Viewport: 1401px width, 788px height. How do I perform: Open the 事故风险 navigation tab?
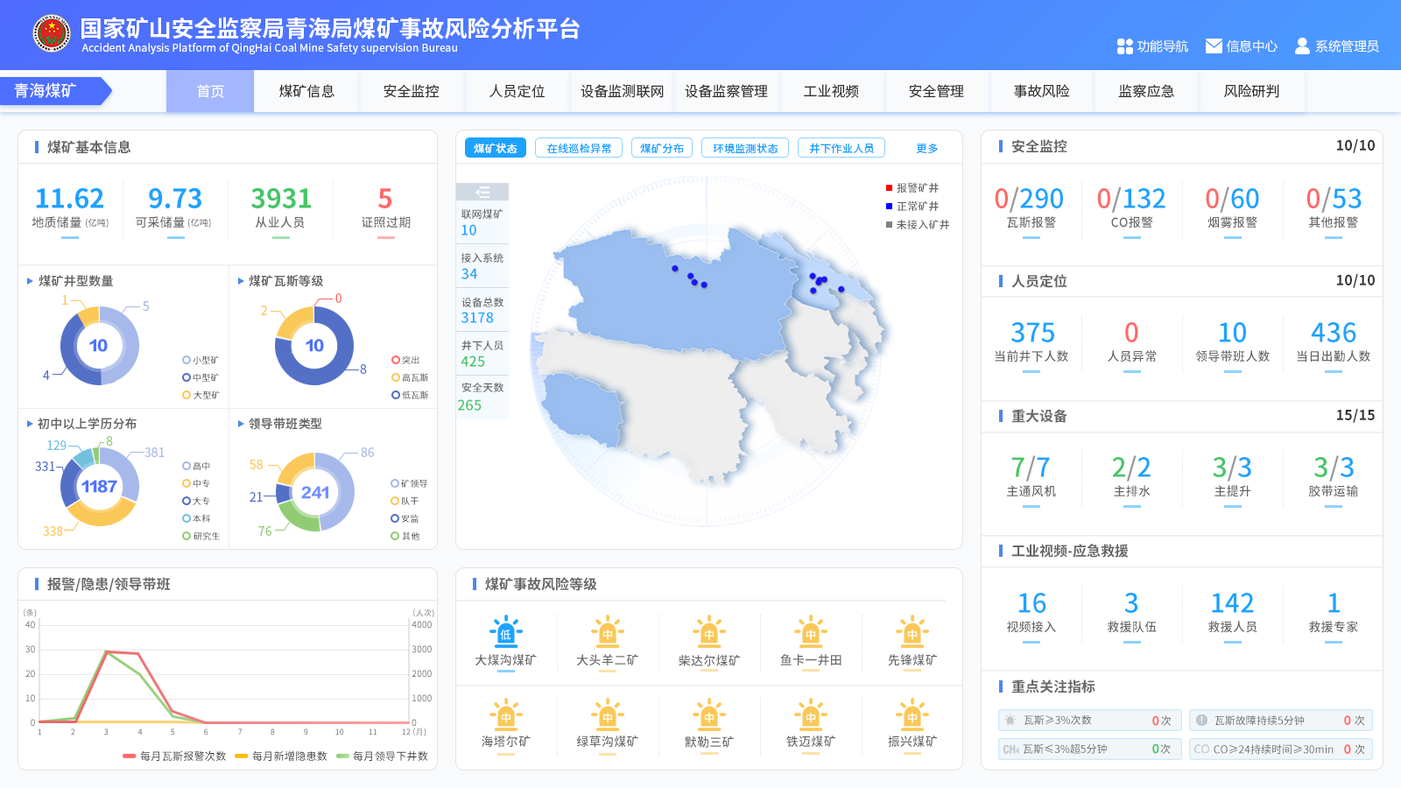coord(1041,91)
